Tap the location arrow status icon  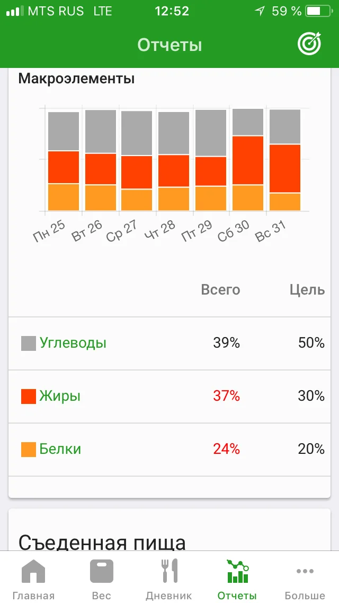(260, 11)
